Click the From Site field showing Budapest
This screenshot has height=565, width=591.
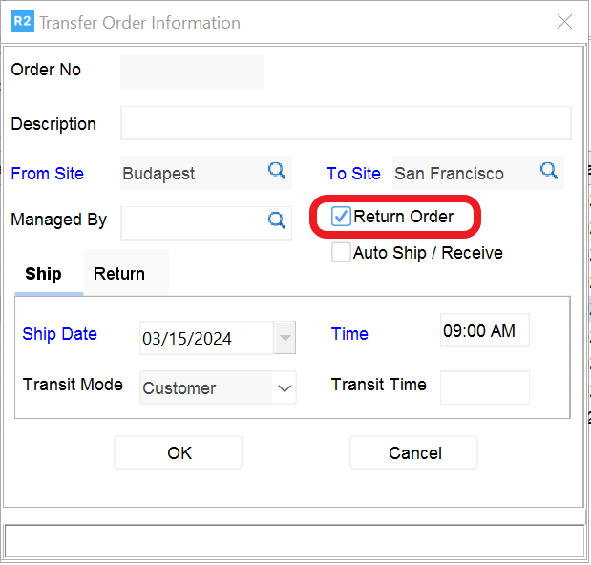click(191, 174)
